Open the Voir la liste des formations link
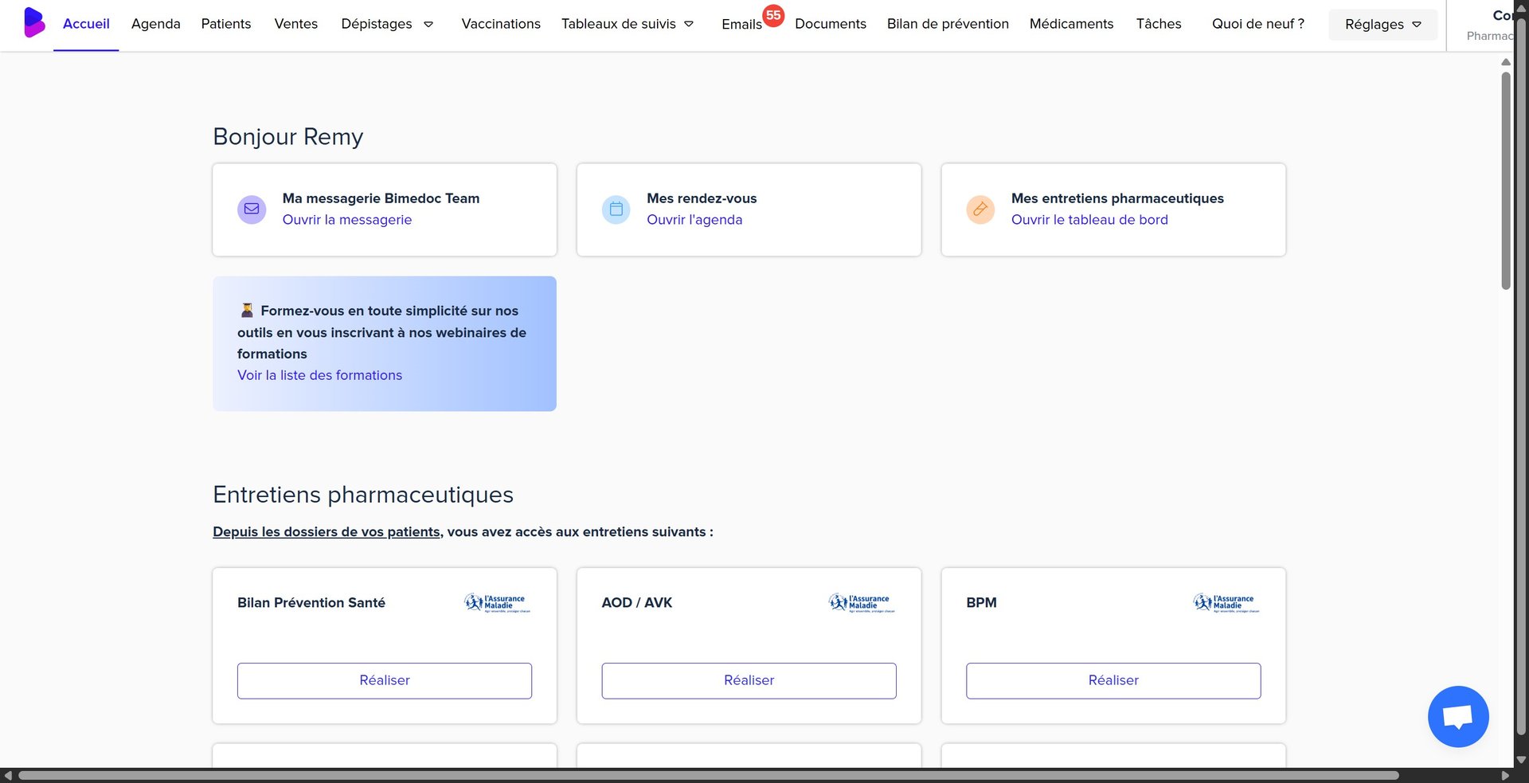Viewport: 1529px width, 783px height. (x=319, y=375)
